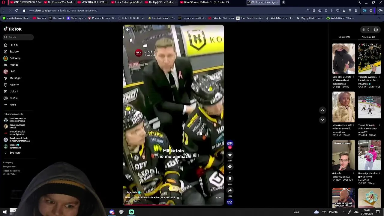This screenshot has height=216, width=384.
Task: Open TVkaista - Sub Suora bookmark
Action: click(221, 18)
